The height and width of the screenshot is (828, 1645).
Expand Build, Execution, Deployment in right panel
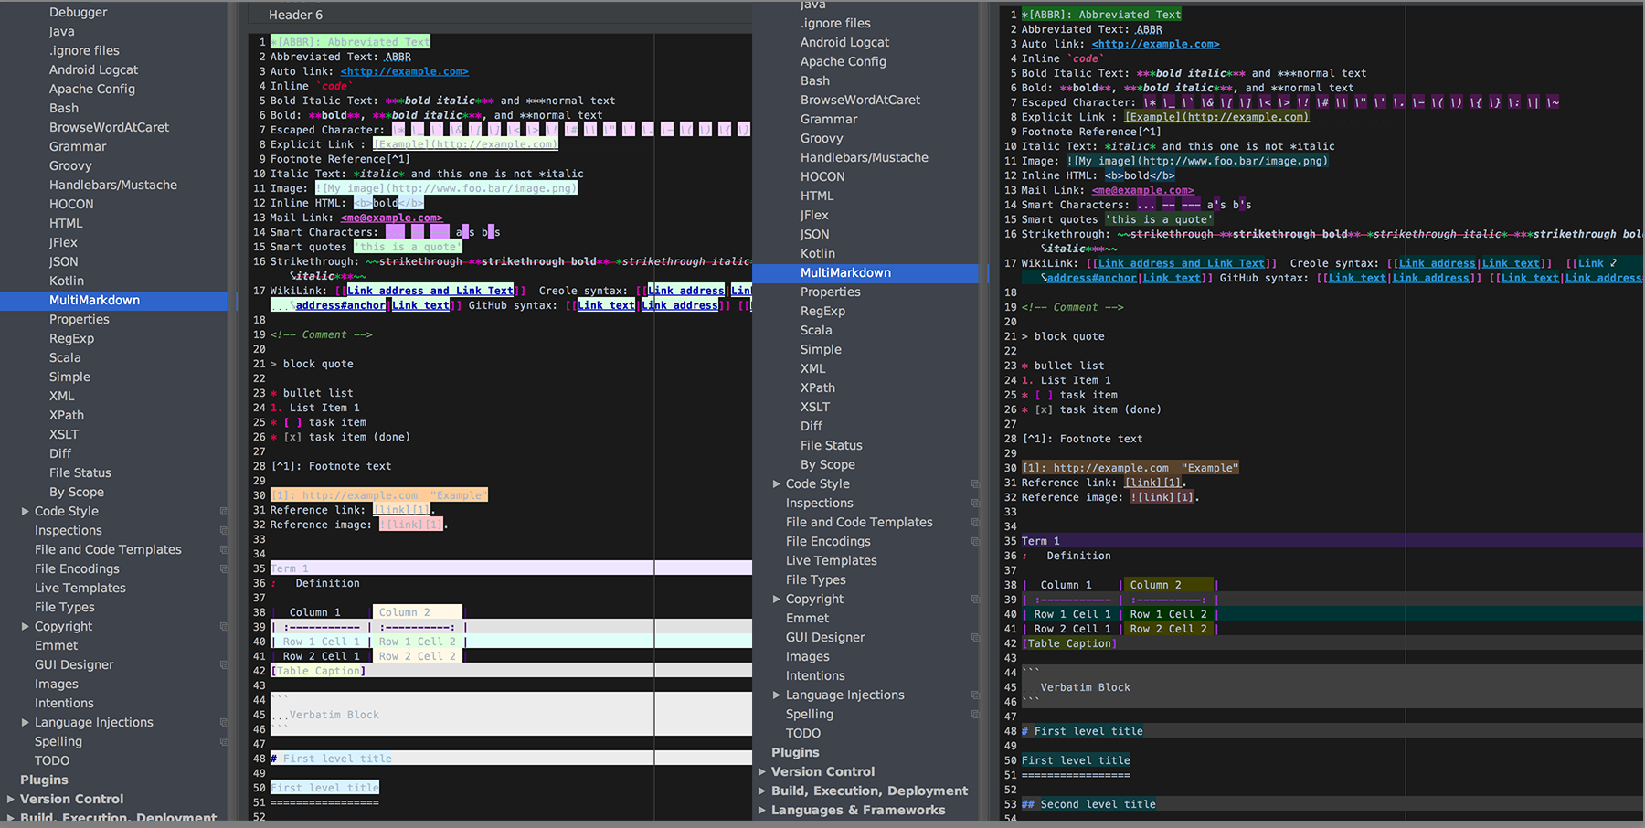coord(762,791)
